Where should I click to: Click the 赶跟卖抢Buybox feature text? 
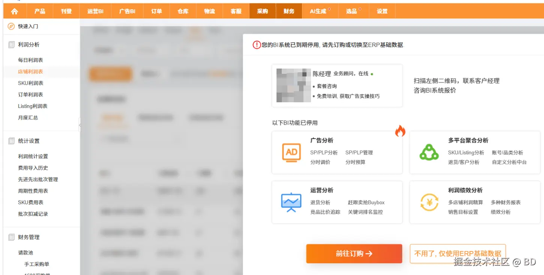366,203
